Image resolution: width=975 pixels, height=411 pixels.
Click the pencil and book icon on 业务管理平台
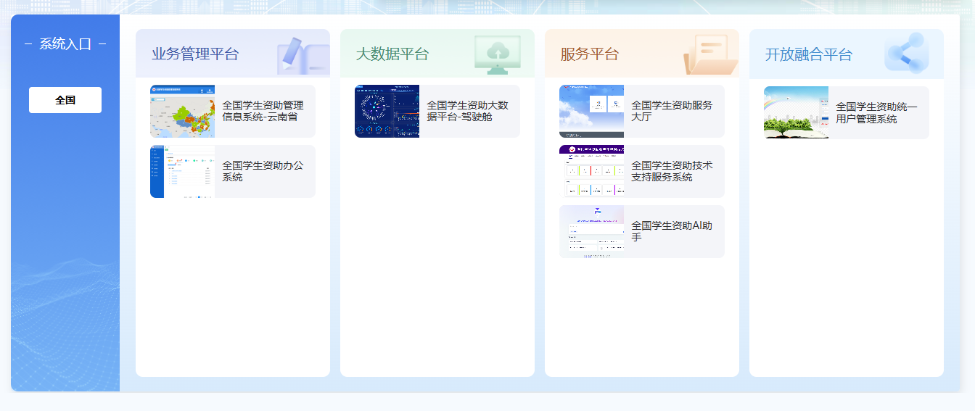pyautogui.click(x=303, y=56)
